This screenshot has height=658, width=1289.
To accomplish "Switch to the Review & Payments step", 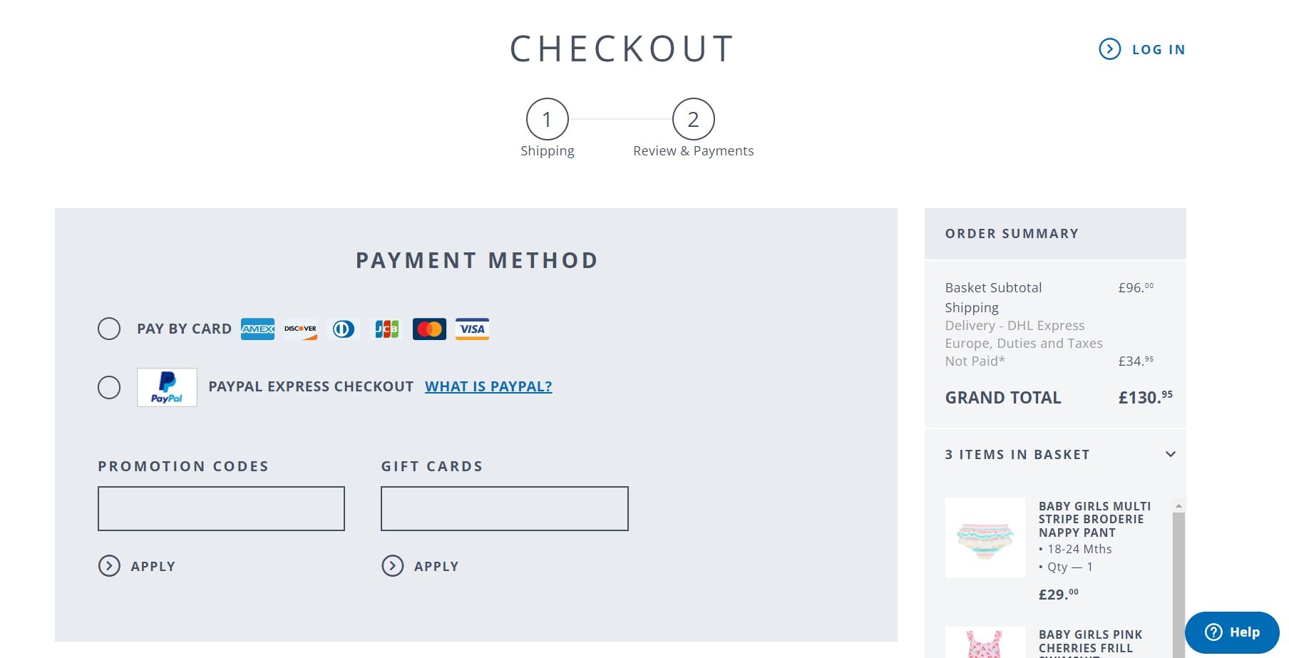I will (x=693, y=120).
